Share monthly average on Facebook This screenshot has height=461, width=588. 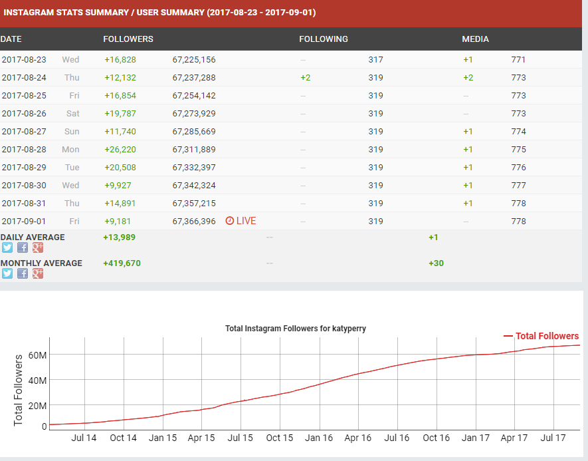pos(23,273)
